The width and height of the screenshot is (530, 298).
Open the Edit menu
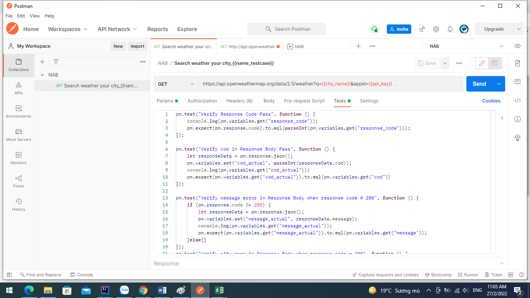point(21,16)
